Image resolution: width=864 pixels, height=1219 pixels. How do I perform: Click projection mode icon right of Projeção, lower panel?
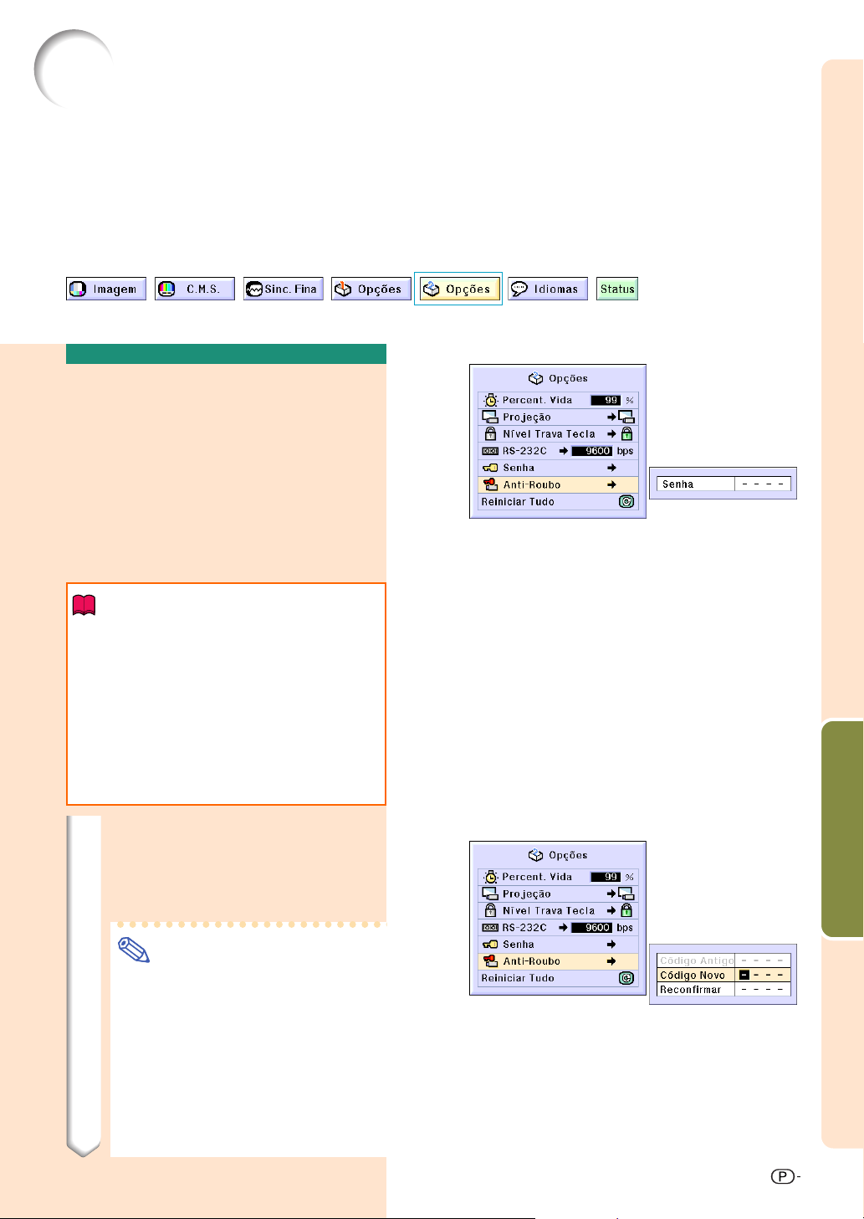click(626, 894)
